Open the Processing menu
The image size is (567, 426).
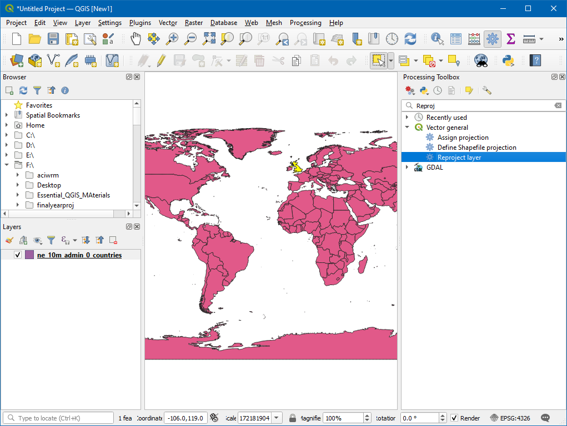tap(305, 23)
